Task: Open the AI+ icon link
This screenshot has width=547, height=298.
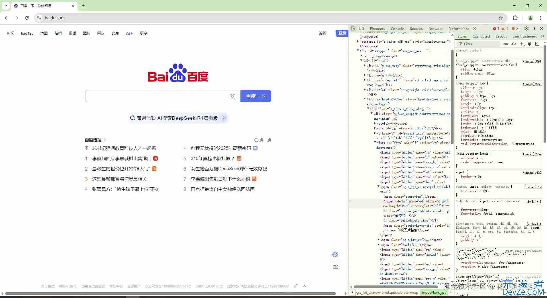Action: (129, 33)
